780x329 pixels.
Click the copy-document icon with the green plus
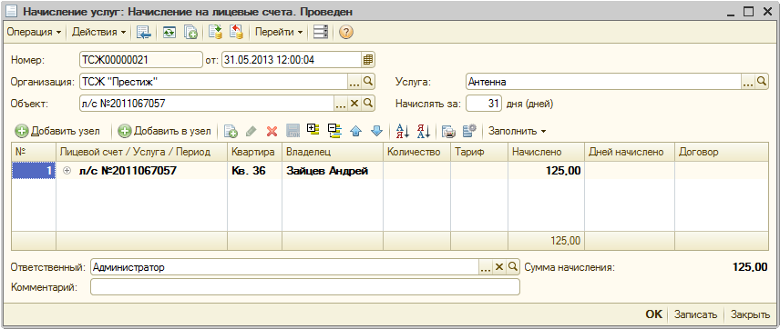(x=190, y=32)
